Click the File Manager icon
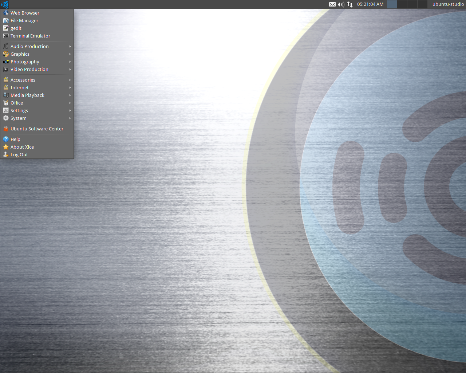 pyautogui.click(x=6, y=20)
